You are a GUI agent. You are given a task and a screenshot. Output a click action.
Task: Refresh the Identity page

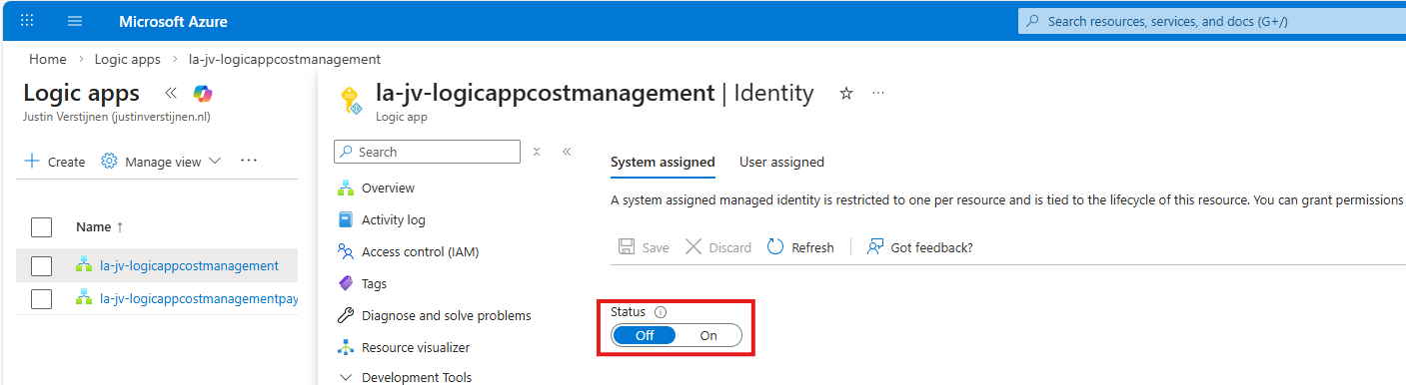pyautogui.click(x=800, y=246)
